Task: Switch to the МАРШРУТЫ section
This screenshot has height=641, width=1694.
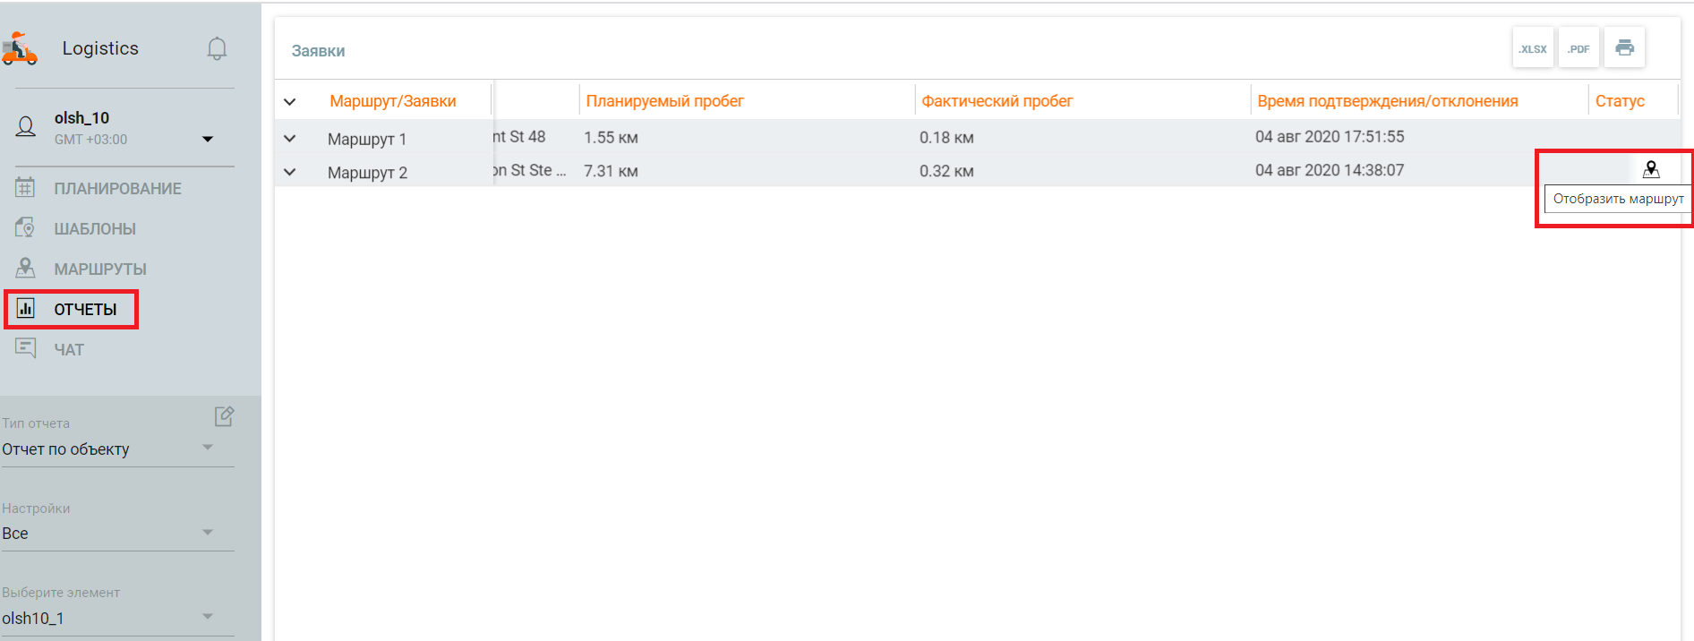Action: coord(99,269)
